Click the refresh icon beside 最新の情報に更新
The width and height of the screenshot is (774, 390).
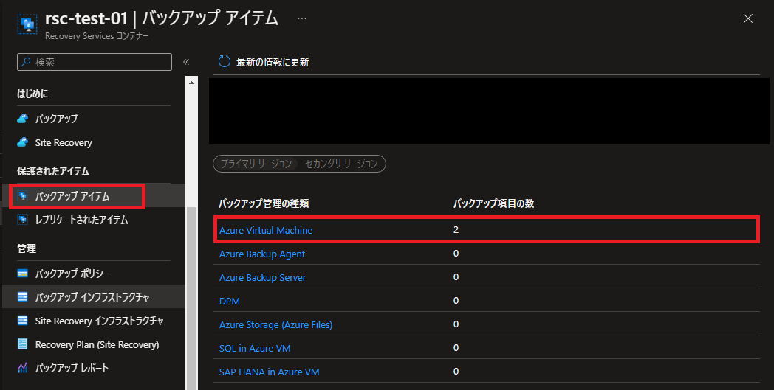(225, 62)
